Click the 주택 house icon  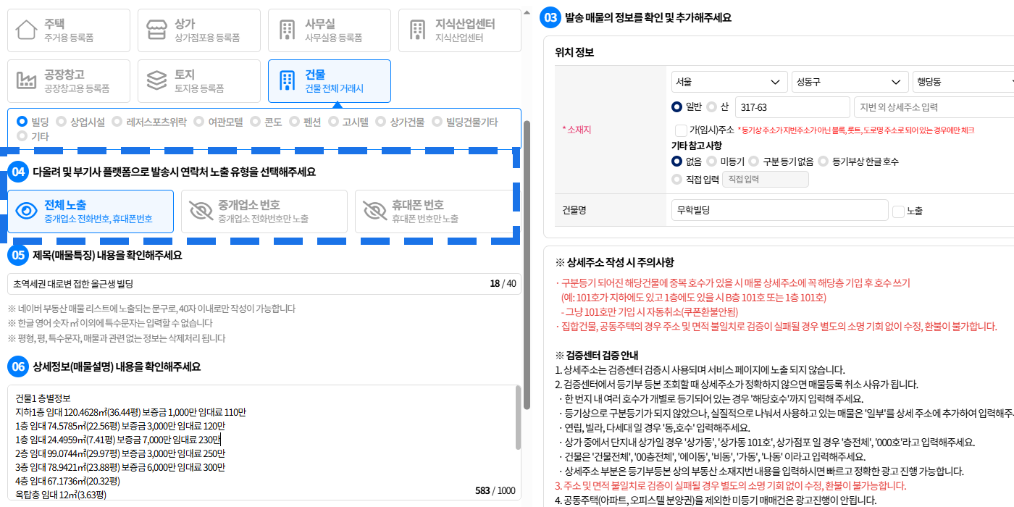26,30
